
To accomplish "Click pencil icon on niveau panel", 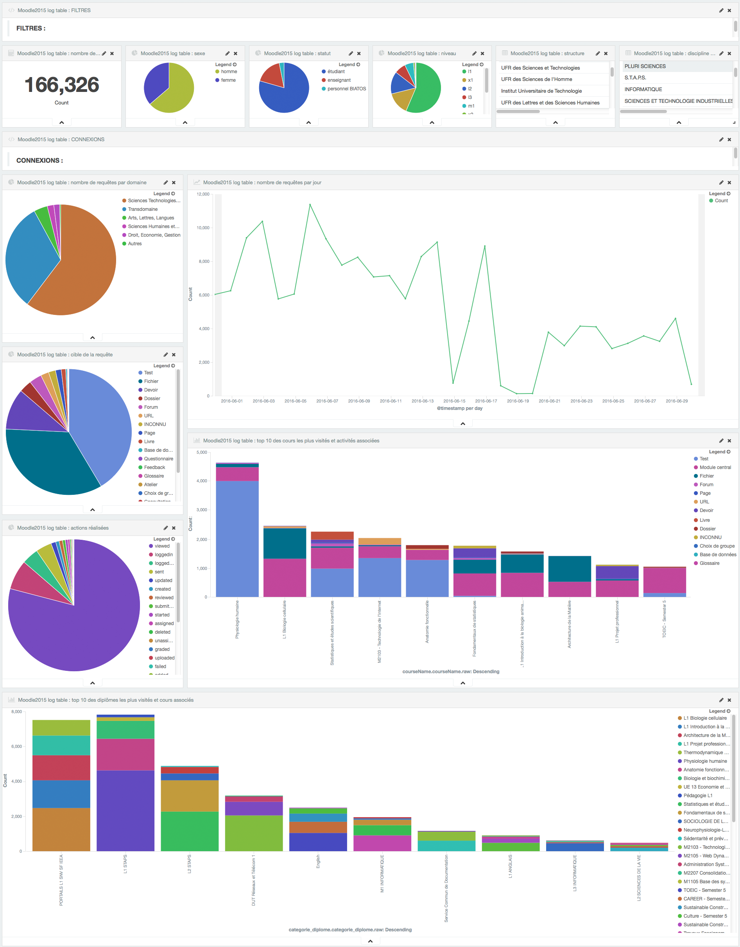I will 475,53.
